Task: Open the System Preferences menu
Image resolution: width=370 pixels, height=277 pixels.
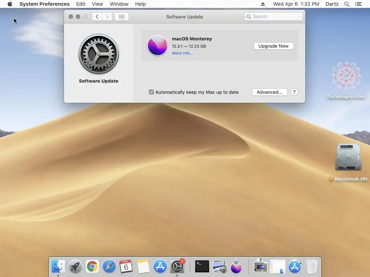Action: (44, 4)
